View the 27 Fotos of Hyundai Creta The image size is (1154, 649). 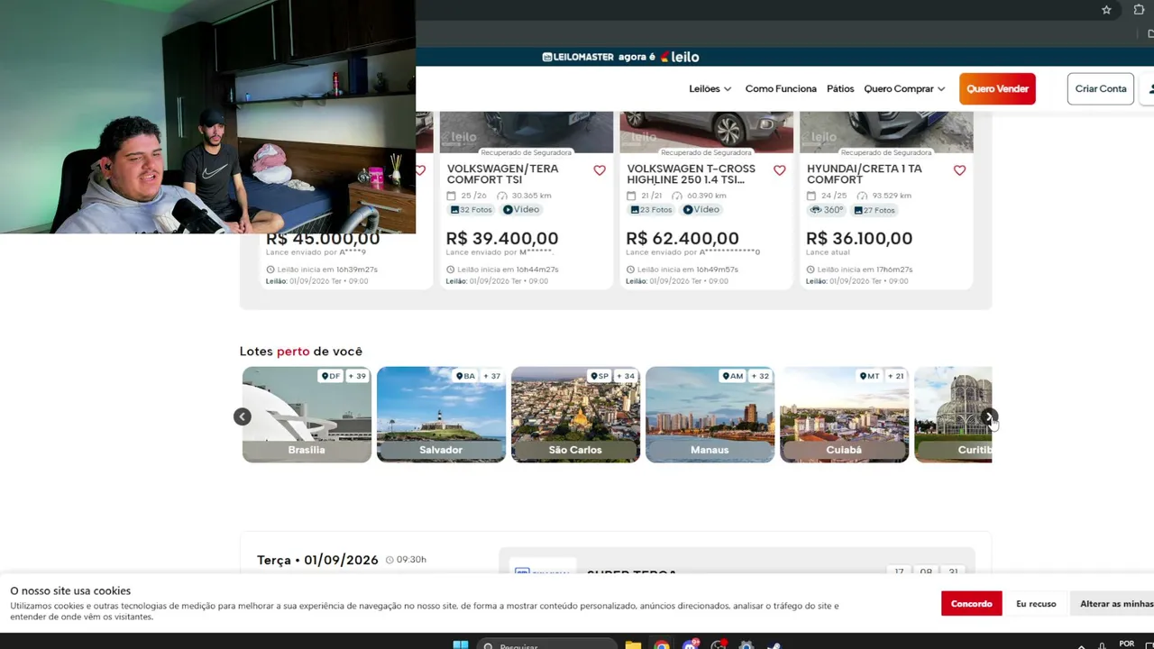coord(875,210)
